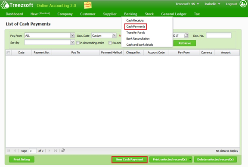Sort by Pay From column header

point(184,53)
